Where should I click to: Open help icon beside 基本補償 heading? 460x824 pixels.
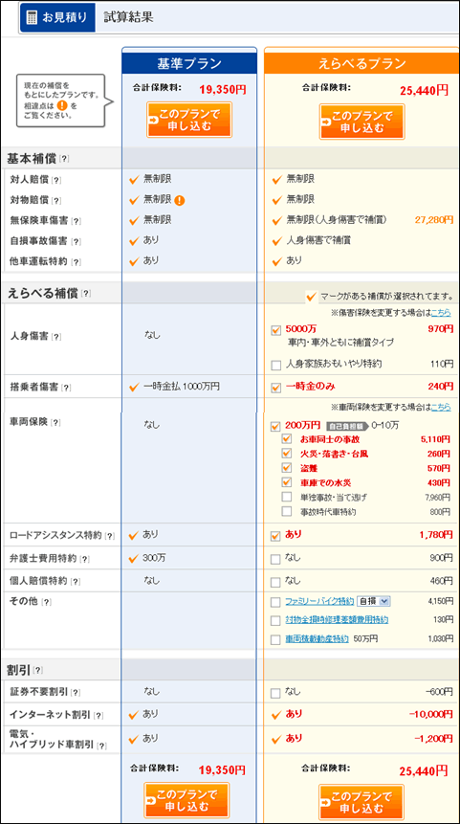65,159
